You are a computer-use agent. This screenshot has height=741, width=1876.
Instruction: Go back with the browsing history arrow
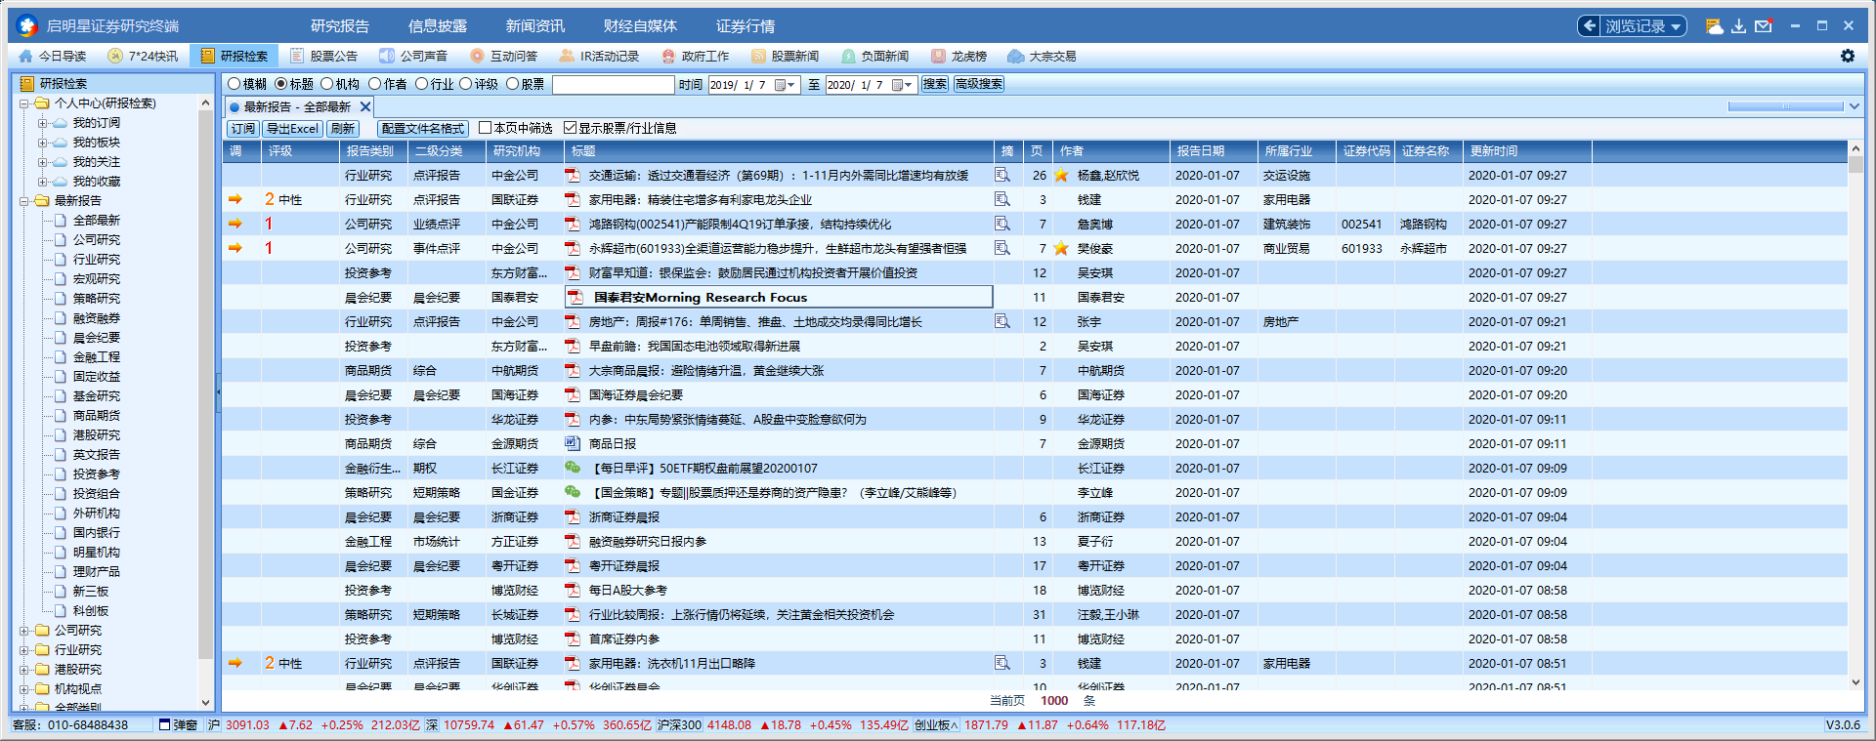[x=1590, y=26]
